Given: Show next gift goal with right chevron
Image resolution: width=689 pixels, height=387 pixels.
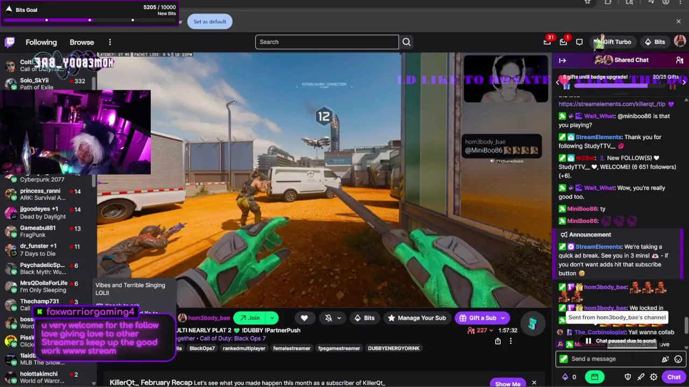Looking at the screenshot, I should (684, 82).
